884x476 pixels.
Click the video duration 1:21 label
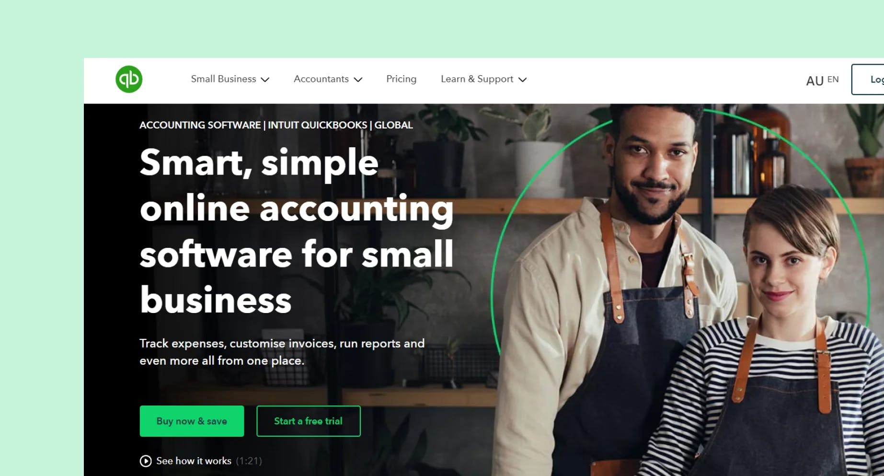pos(249,461)
